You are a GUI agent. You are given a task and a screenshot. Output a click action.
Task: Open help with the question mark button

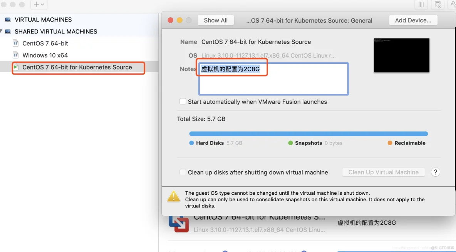click(x=435, y=172)
